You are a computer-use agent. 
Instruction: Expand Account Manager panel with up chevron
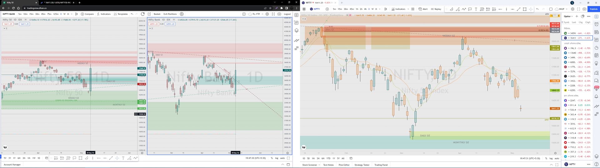(282, 165)
